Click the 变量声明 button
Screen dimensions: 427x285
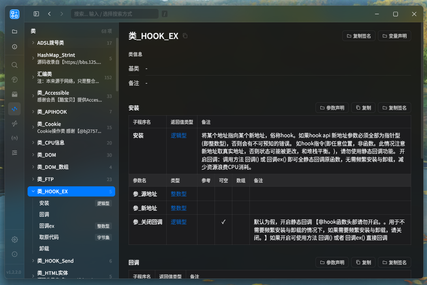394,36
